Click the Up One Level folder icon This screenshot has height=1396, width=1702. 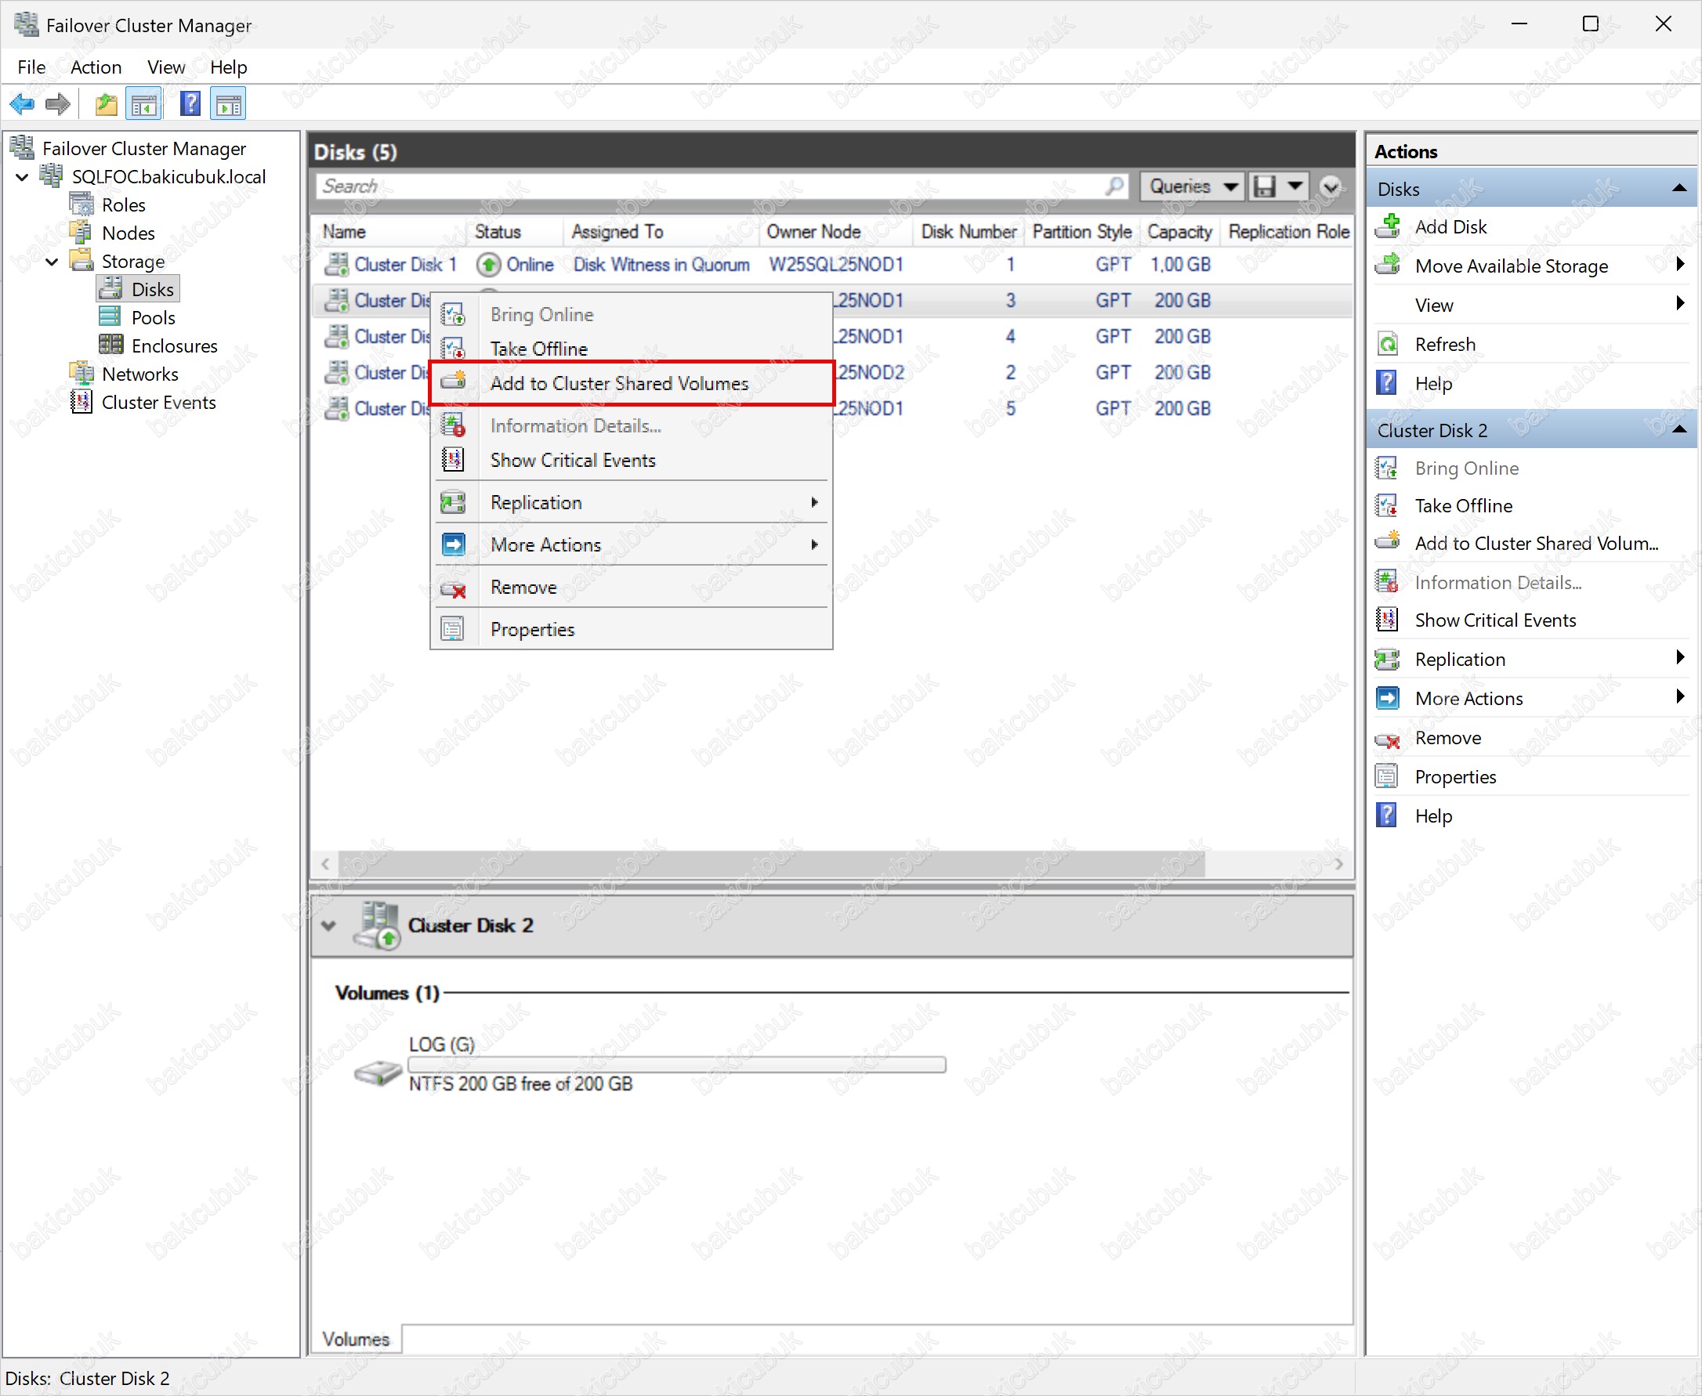pos(105,103)
